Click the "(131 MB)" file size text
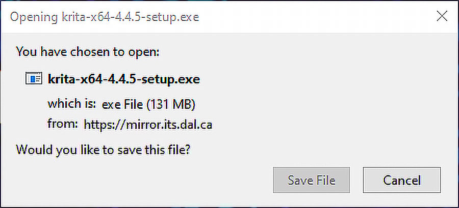 click(x=171, y=105)
